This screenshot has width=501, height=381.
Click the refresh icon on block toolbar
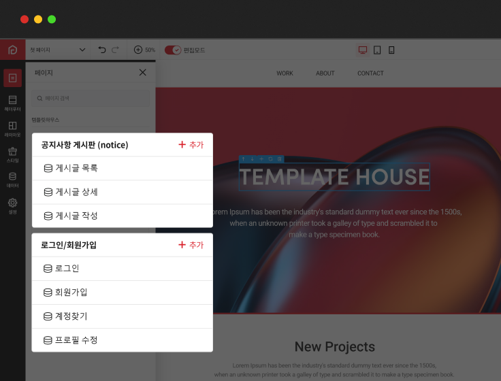(270, 159)
